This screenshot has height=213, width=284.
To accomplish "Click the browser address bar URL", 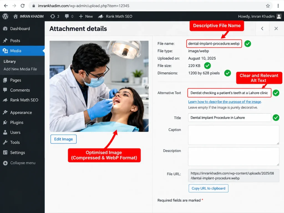I will click(83, 6).
